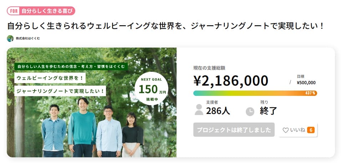
Task: Open the 自分らしく生きる喜び category tag
Action: (x=47, y=11)
